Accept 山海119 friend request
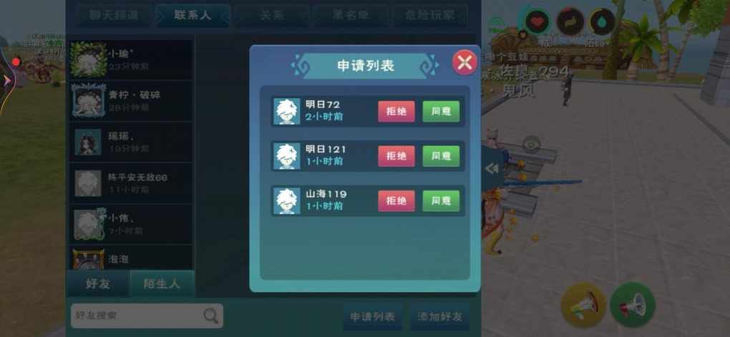 coord(441,201)
